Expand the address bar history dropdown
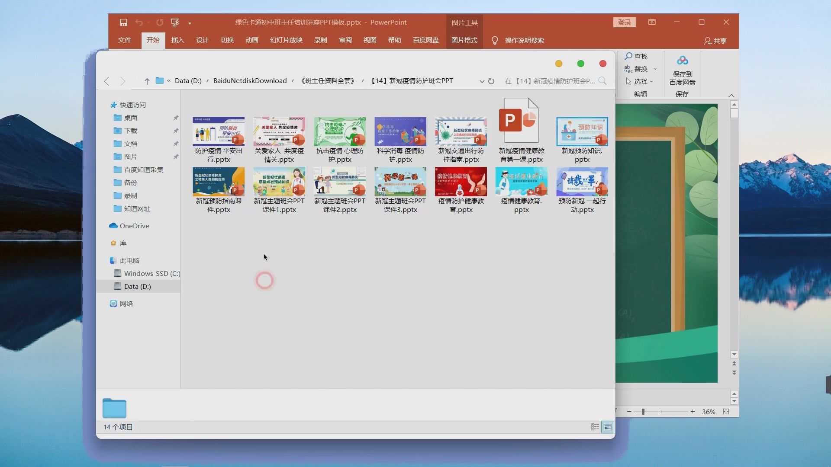The height and width of the screenshot is (467, 831). pyautogui.click(x=482, y=81)
